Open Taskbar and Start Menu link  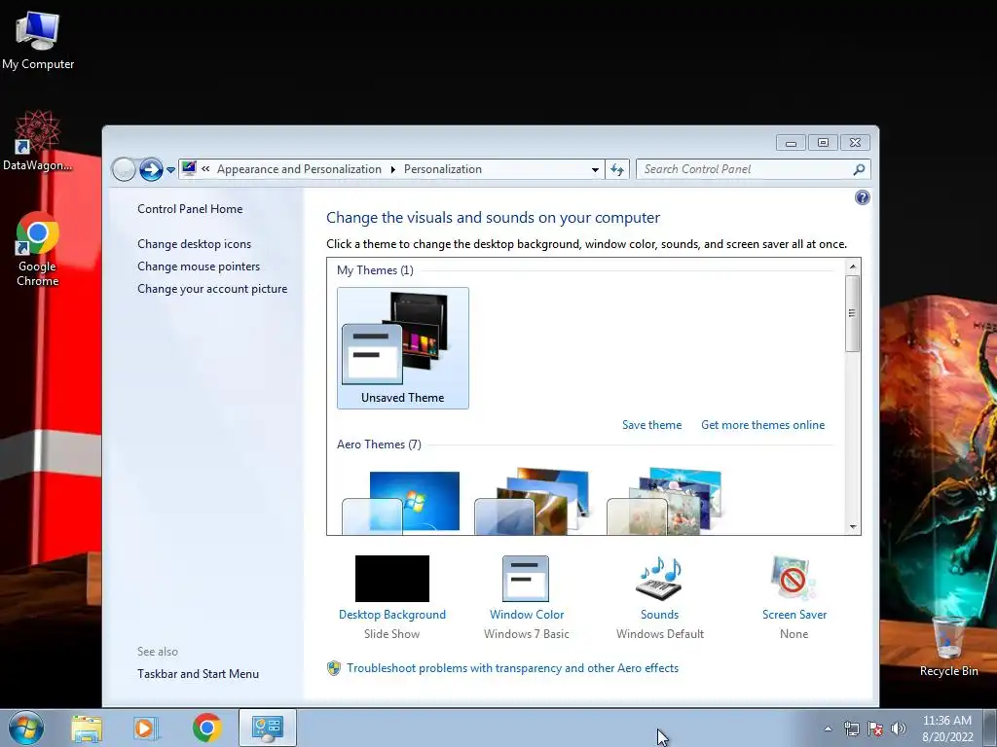(x=198, y=674)
